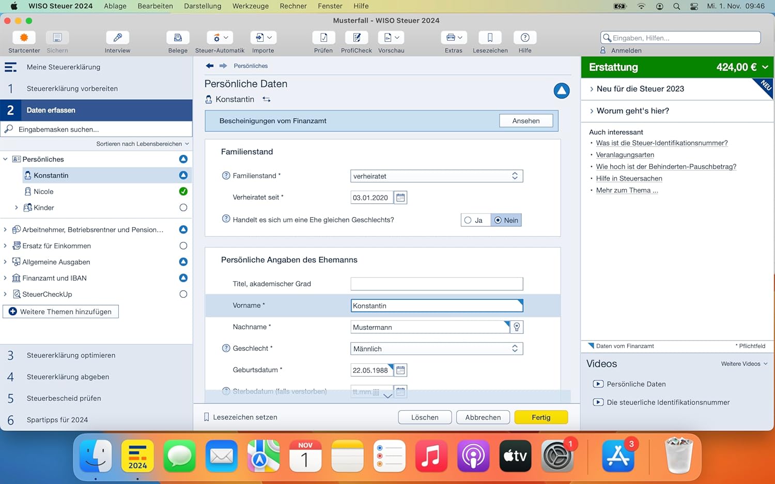The height and width of the screenshot is (484, 775).
Task: Open App Store from the Dock
Action: coord(618,456)
